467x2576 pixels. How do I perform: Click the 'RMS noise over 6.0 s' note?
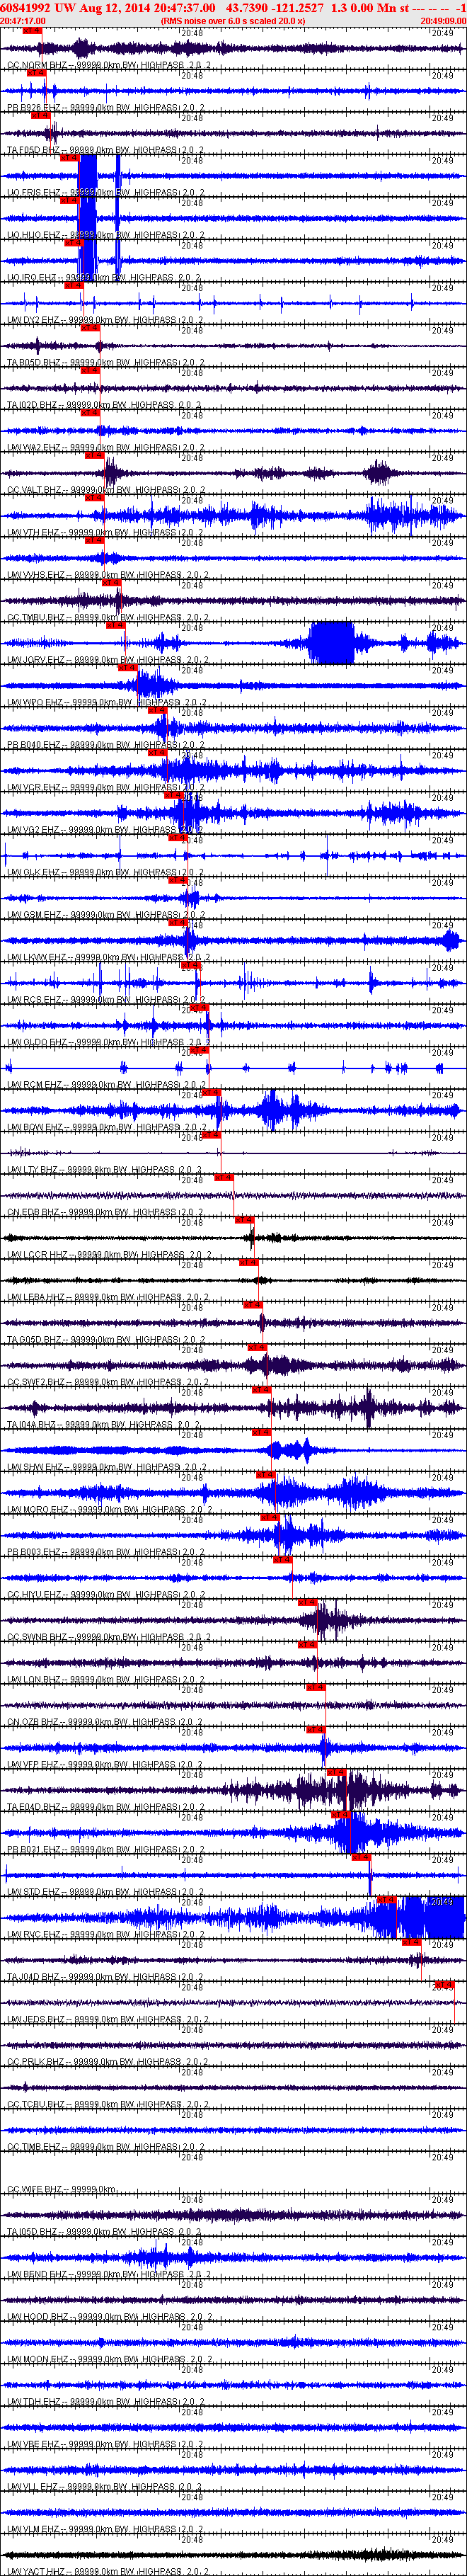click(x=203, y=20)
